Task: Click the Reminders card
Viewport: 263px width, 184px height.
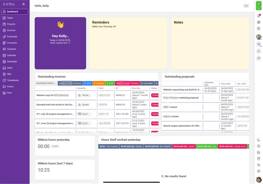Action: [129, 43]
